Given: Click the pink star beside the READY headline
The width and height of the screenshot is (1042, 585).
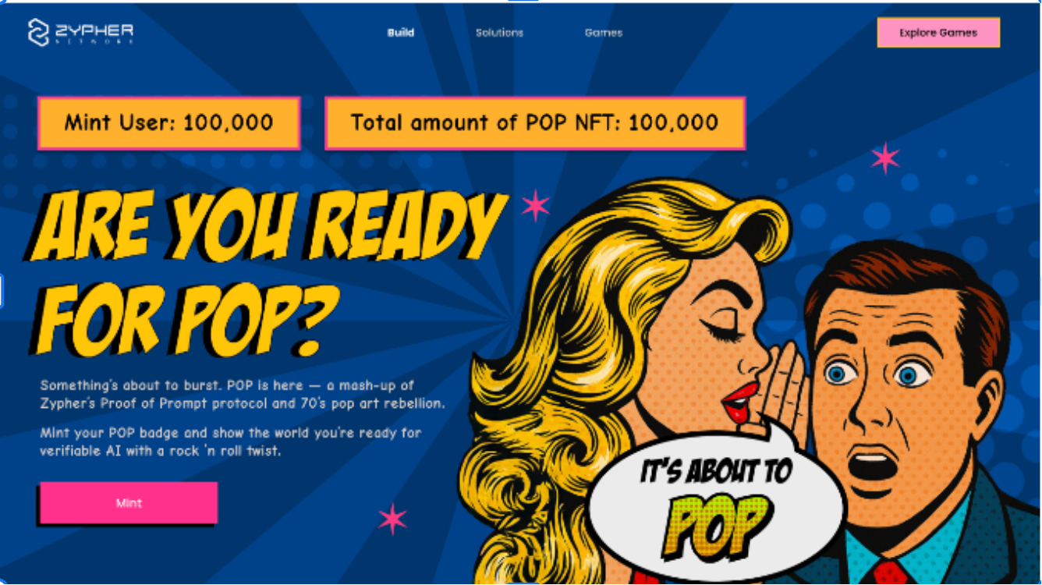Looking at the screenshot, I should 536,205.
